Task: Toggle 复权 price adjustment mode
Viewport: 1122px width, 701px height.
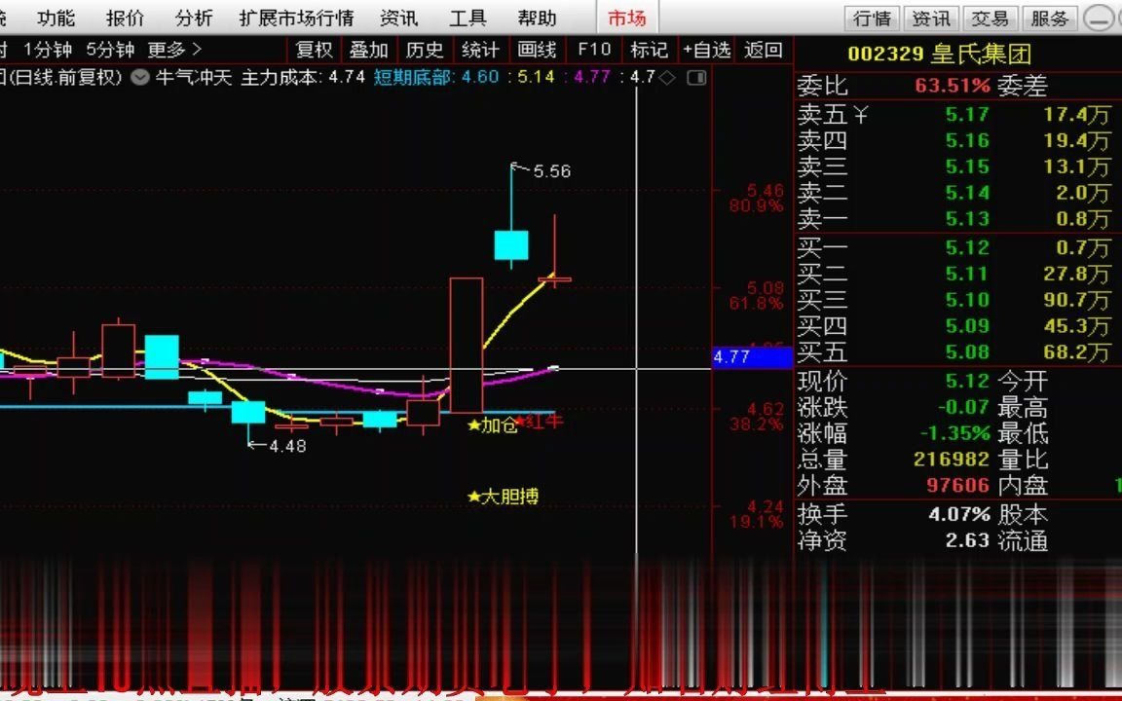Action: click(315, 51)
